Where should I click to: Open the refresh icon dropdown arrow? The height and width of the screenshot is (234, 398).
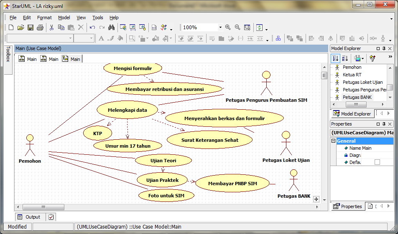pyautogui.click(x=266, y=30)
